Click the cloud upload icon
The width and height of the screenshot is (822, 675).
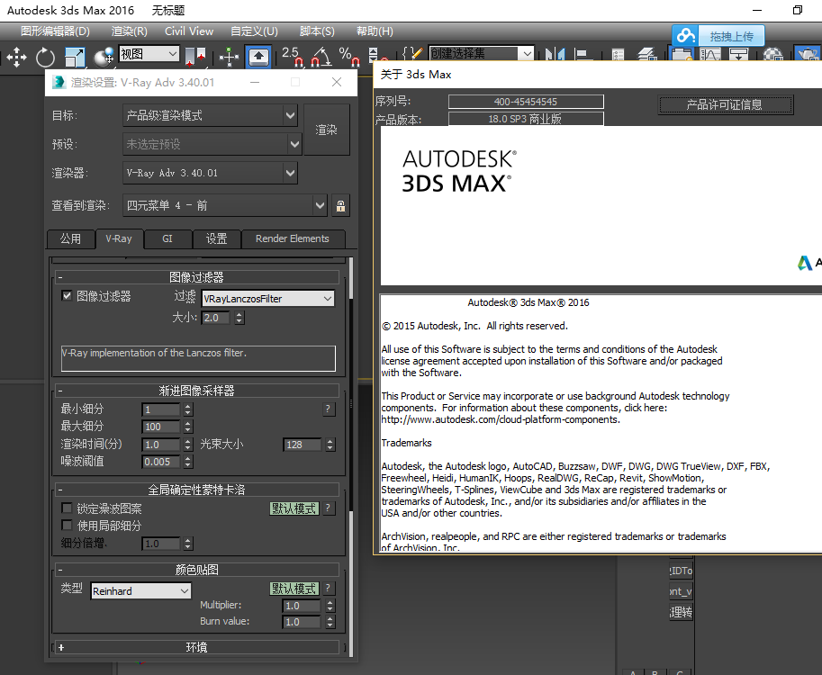click(686, 36)
